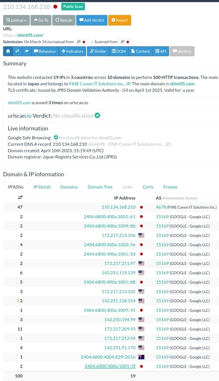Viewport: 219px width, 381px height.
Task: Sort by the transactions arrows column header
Action: [x=20, y=198]
